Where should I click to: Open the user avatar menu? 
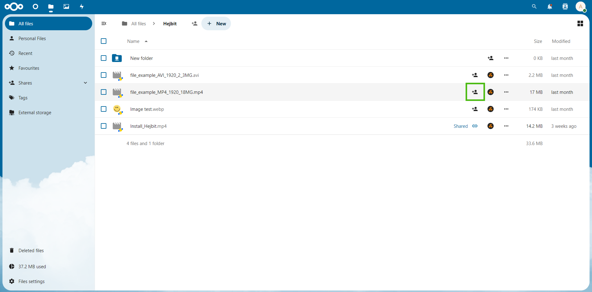click(x=580, y=6)
